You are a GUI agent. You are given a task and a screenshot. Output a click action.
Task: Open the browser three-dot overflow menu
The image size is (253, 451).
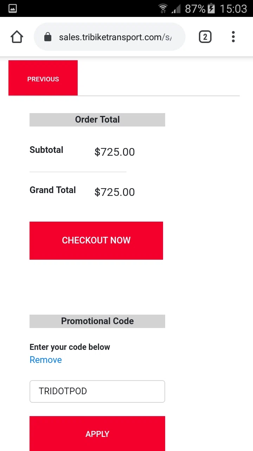[x=233, y=37]
